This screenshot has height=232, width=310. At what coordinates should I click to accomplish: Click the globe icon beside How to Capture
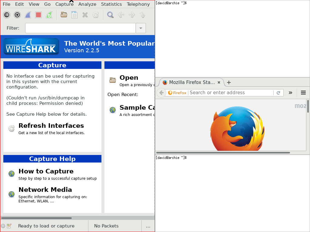(x=12, y=174)
